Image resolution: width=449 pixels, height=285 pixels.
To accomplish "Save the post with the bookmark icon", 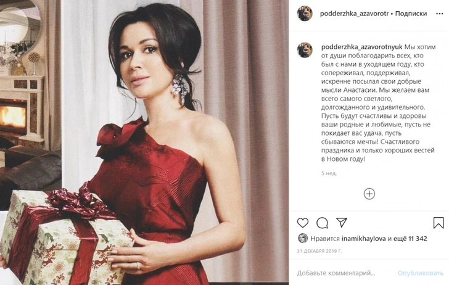I will click(x=439, y=223).
